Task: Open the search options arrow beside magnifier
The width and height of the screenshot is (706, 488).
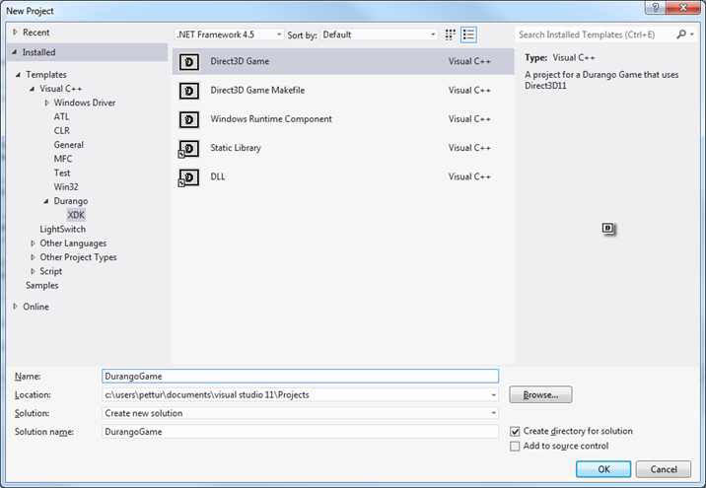Action: pyautogui.click(x=692, y=35)
